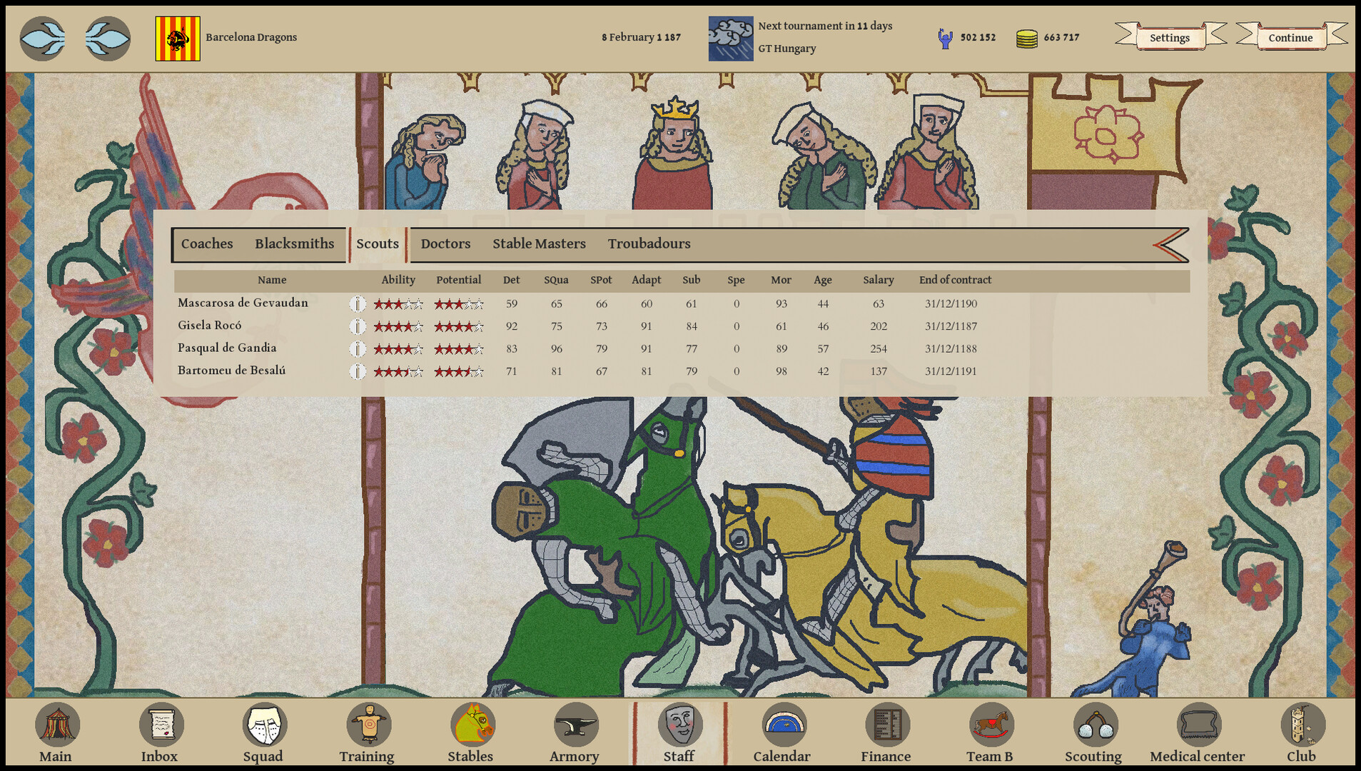
Task: Switch to the Troubadours tab
Action: tap(649, 243)
